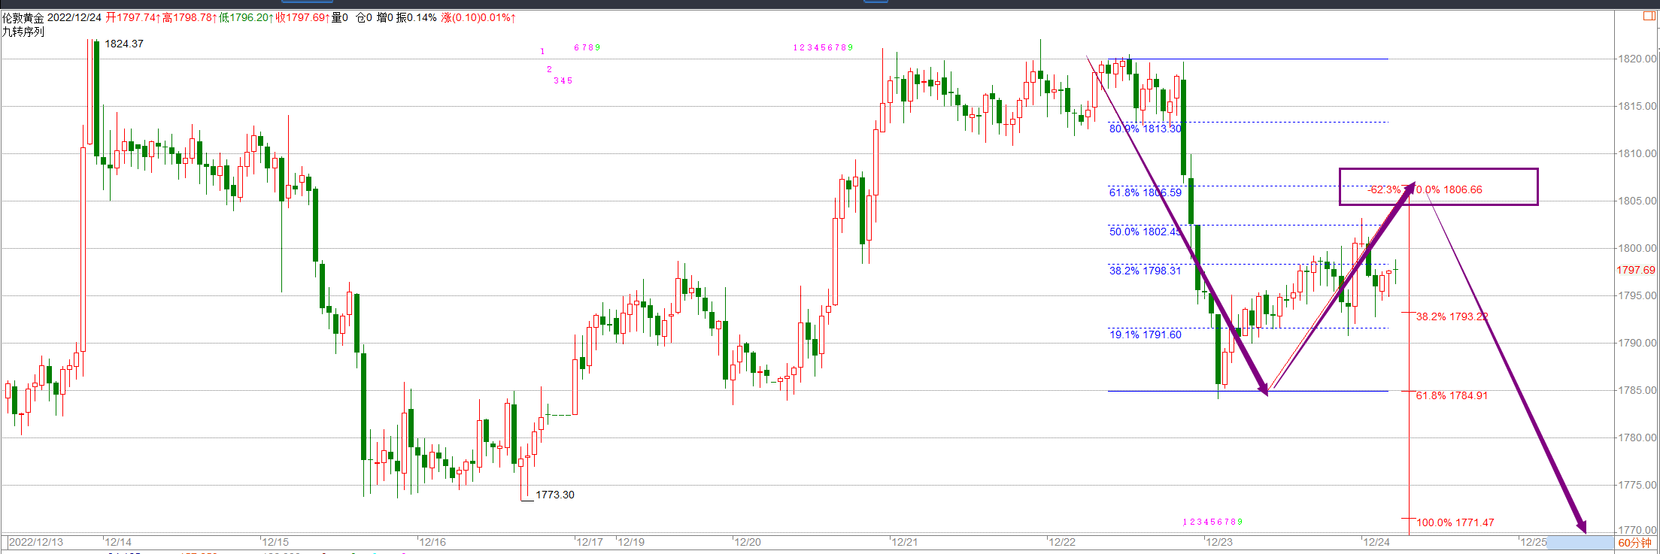Select the red 61.8% 1784.91 level label

click(1452, 395)
